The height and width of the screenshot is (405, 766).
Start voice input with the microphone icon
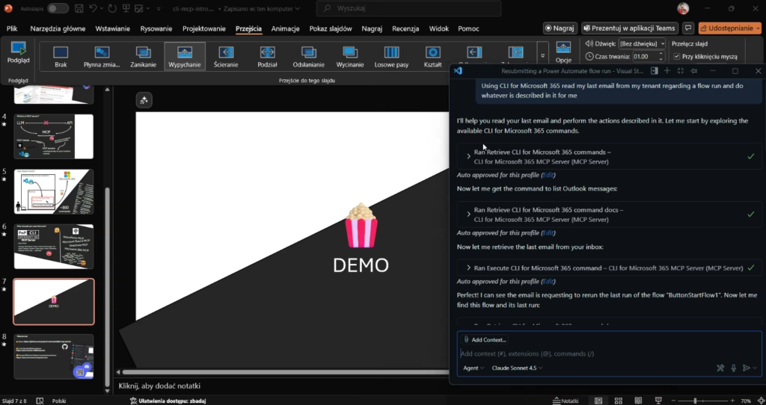734,368
